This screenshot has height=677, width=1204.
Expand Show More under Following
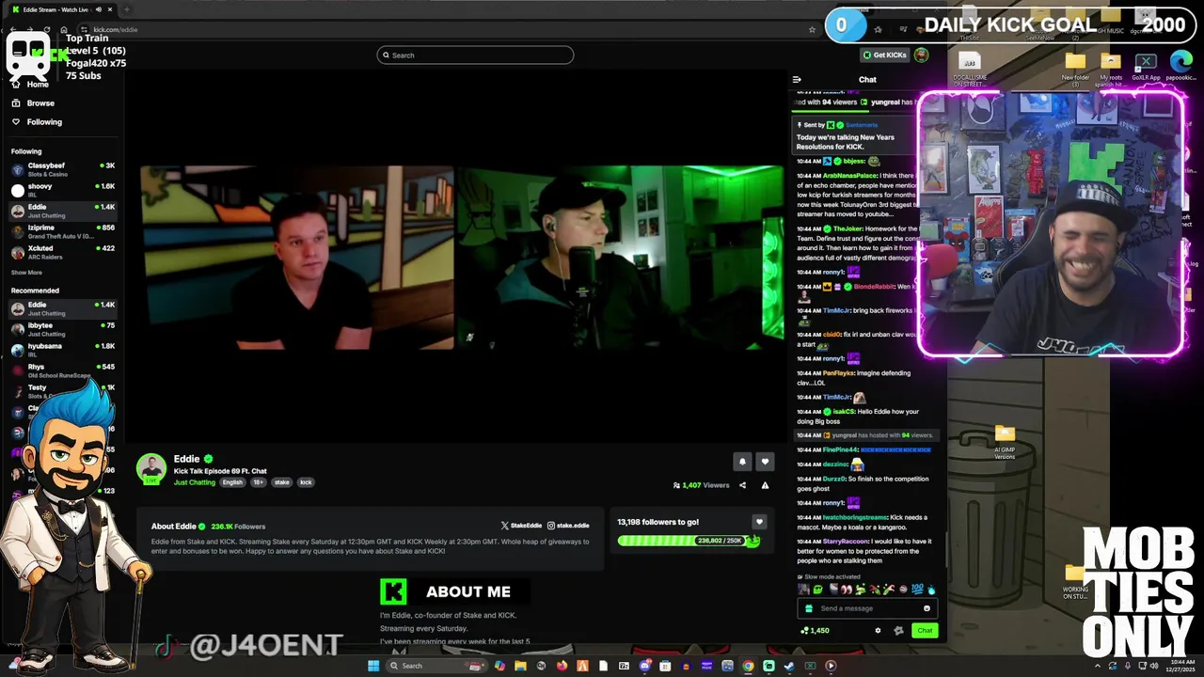[26, 273]
